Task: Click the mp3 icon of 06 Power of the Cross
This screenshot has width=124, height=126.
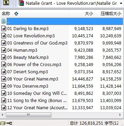Action: coord(4,64)
